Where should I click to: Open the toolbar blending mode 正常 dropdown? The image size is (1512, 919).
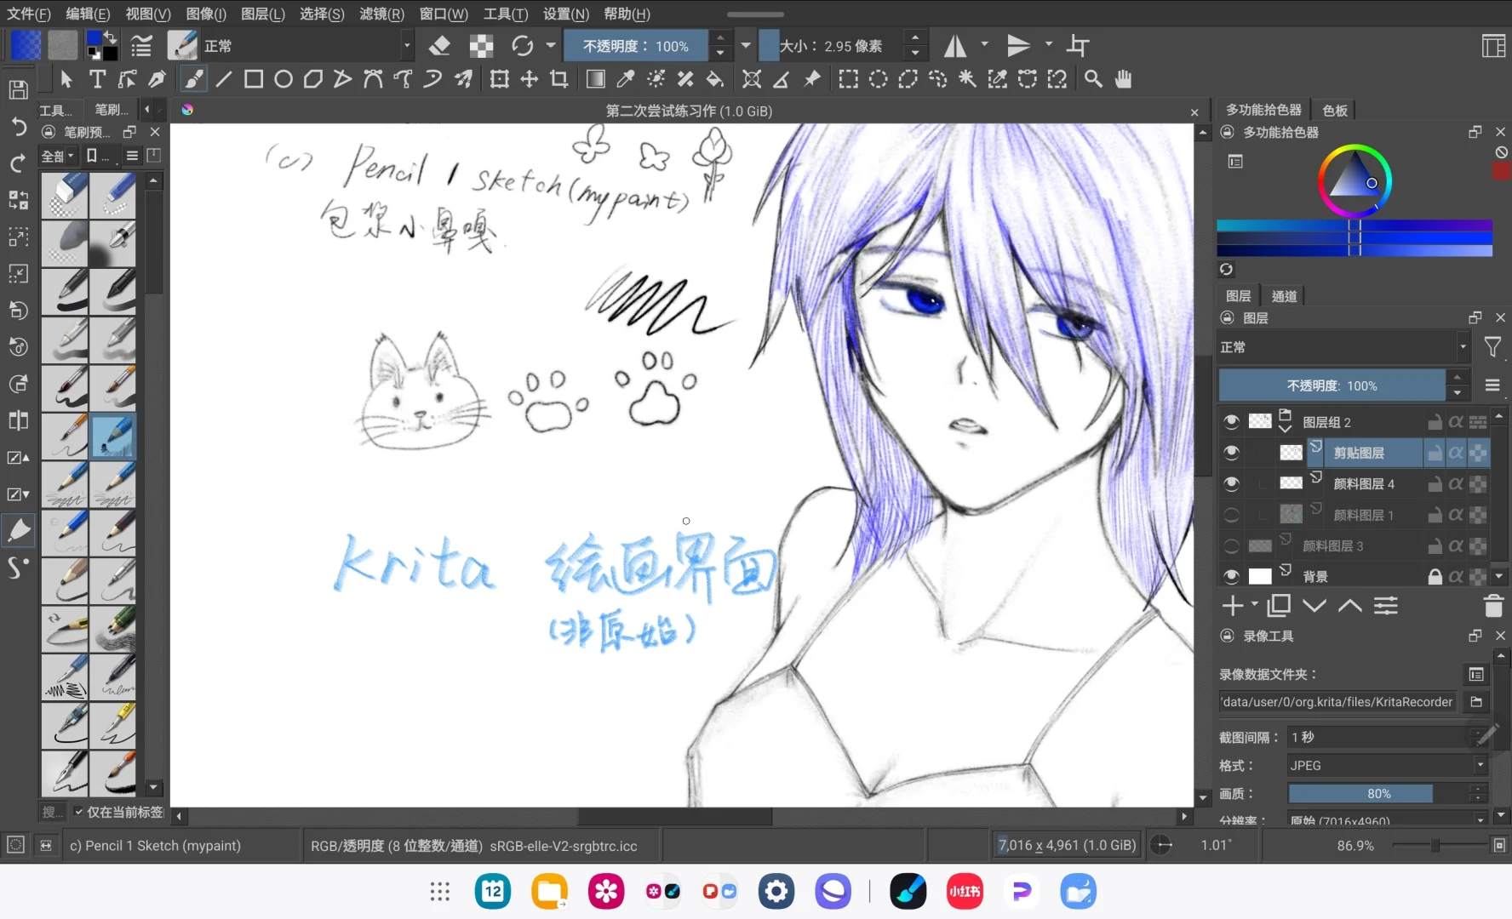pyautogui.click(x=306, y=46)
